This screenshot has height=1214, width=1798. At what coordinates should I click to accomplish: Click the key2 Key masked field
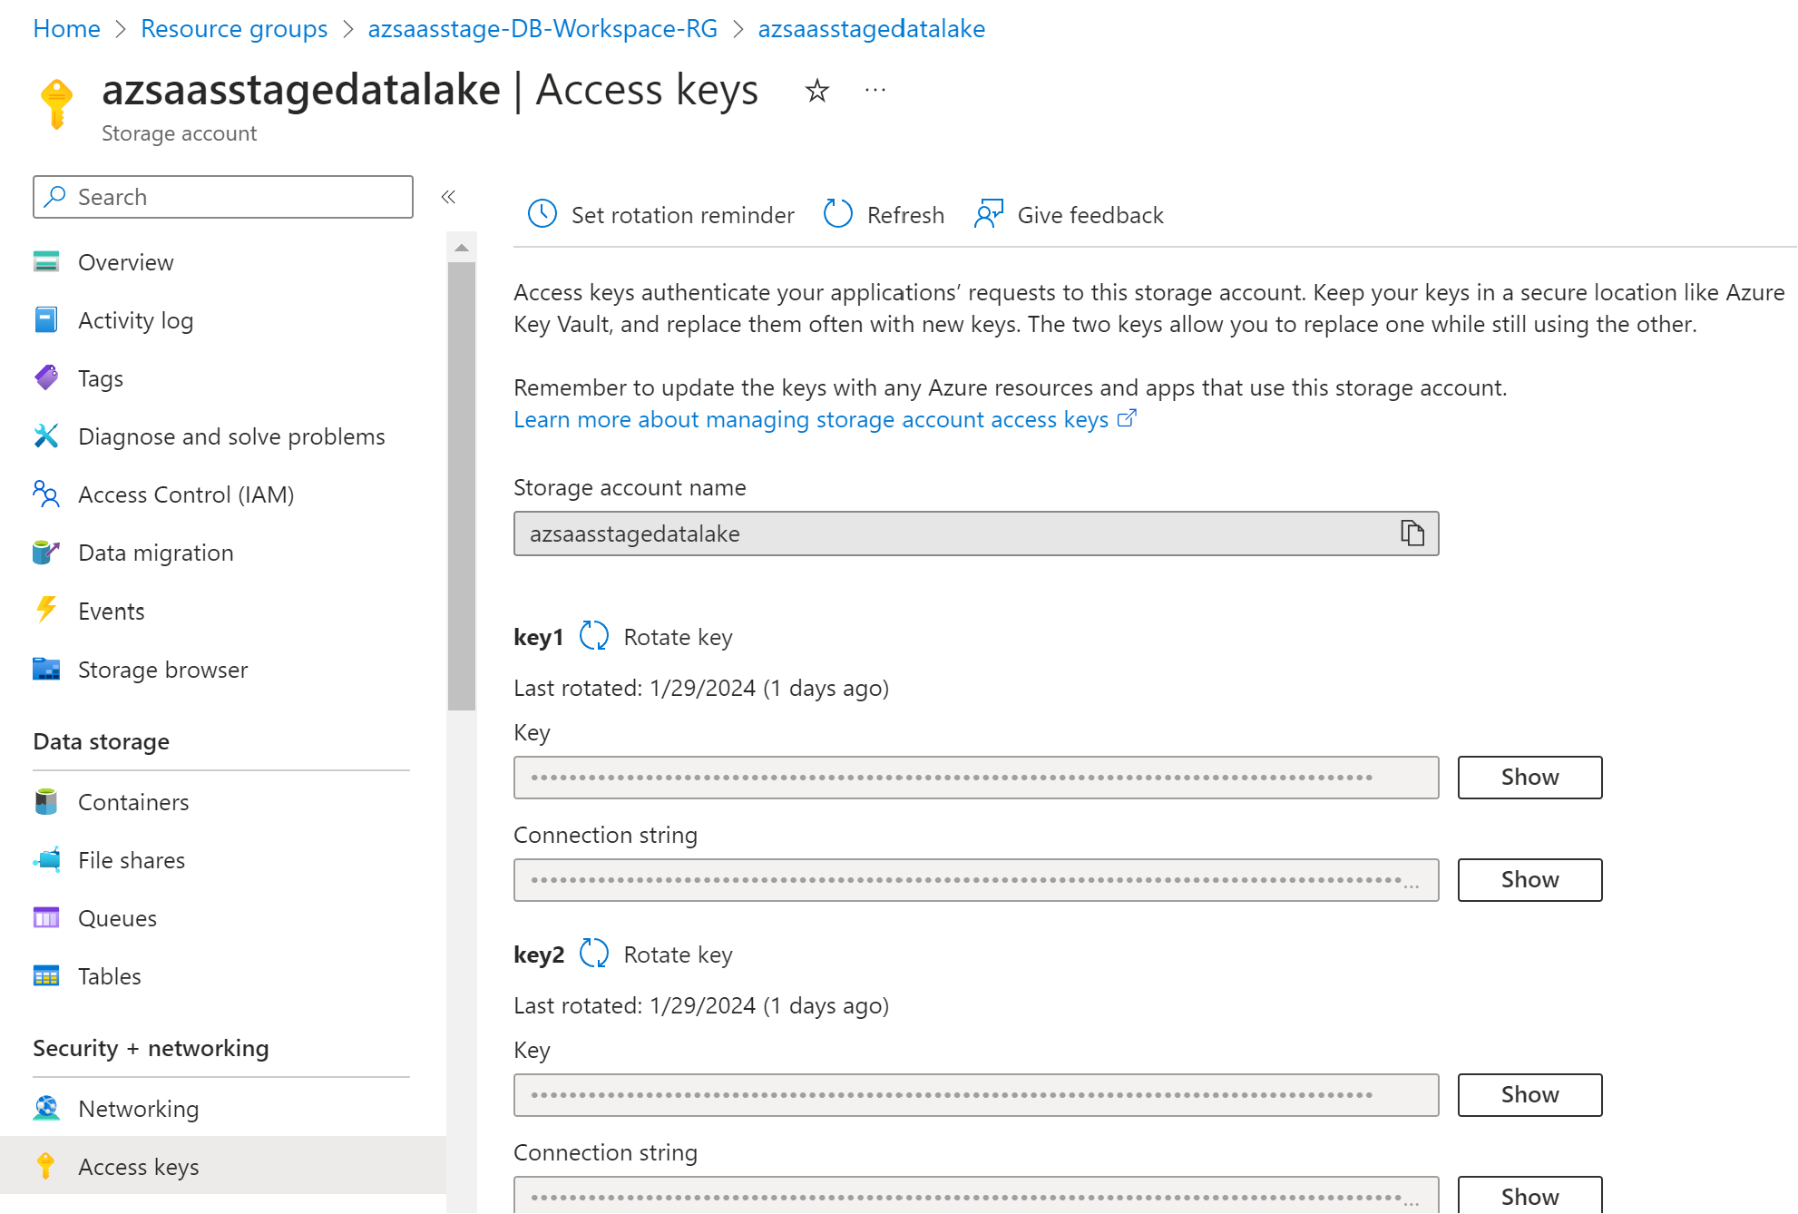coord(976,1095)
